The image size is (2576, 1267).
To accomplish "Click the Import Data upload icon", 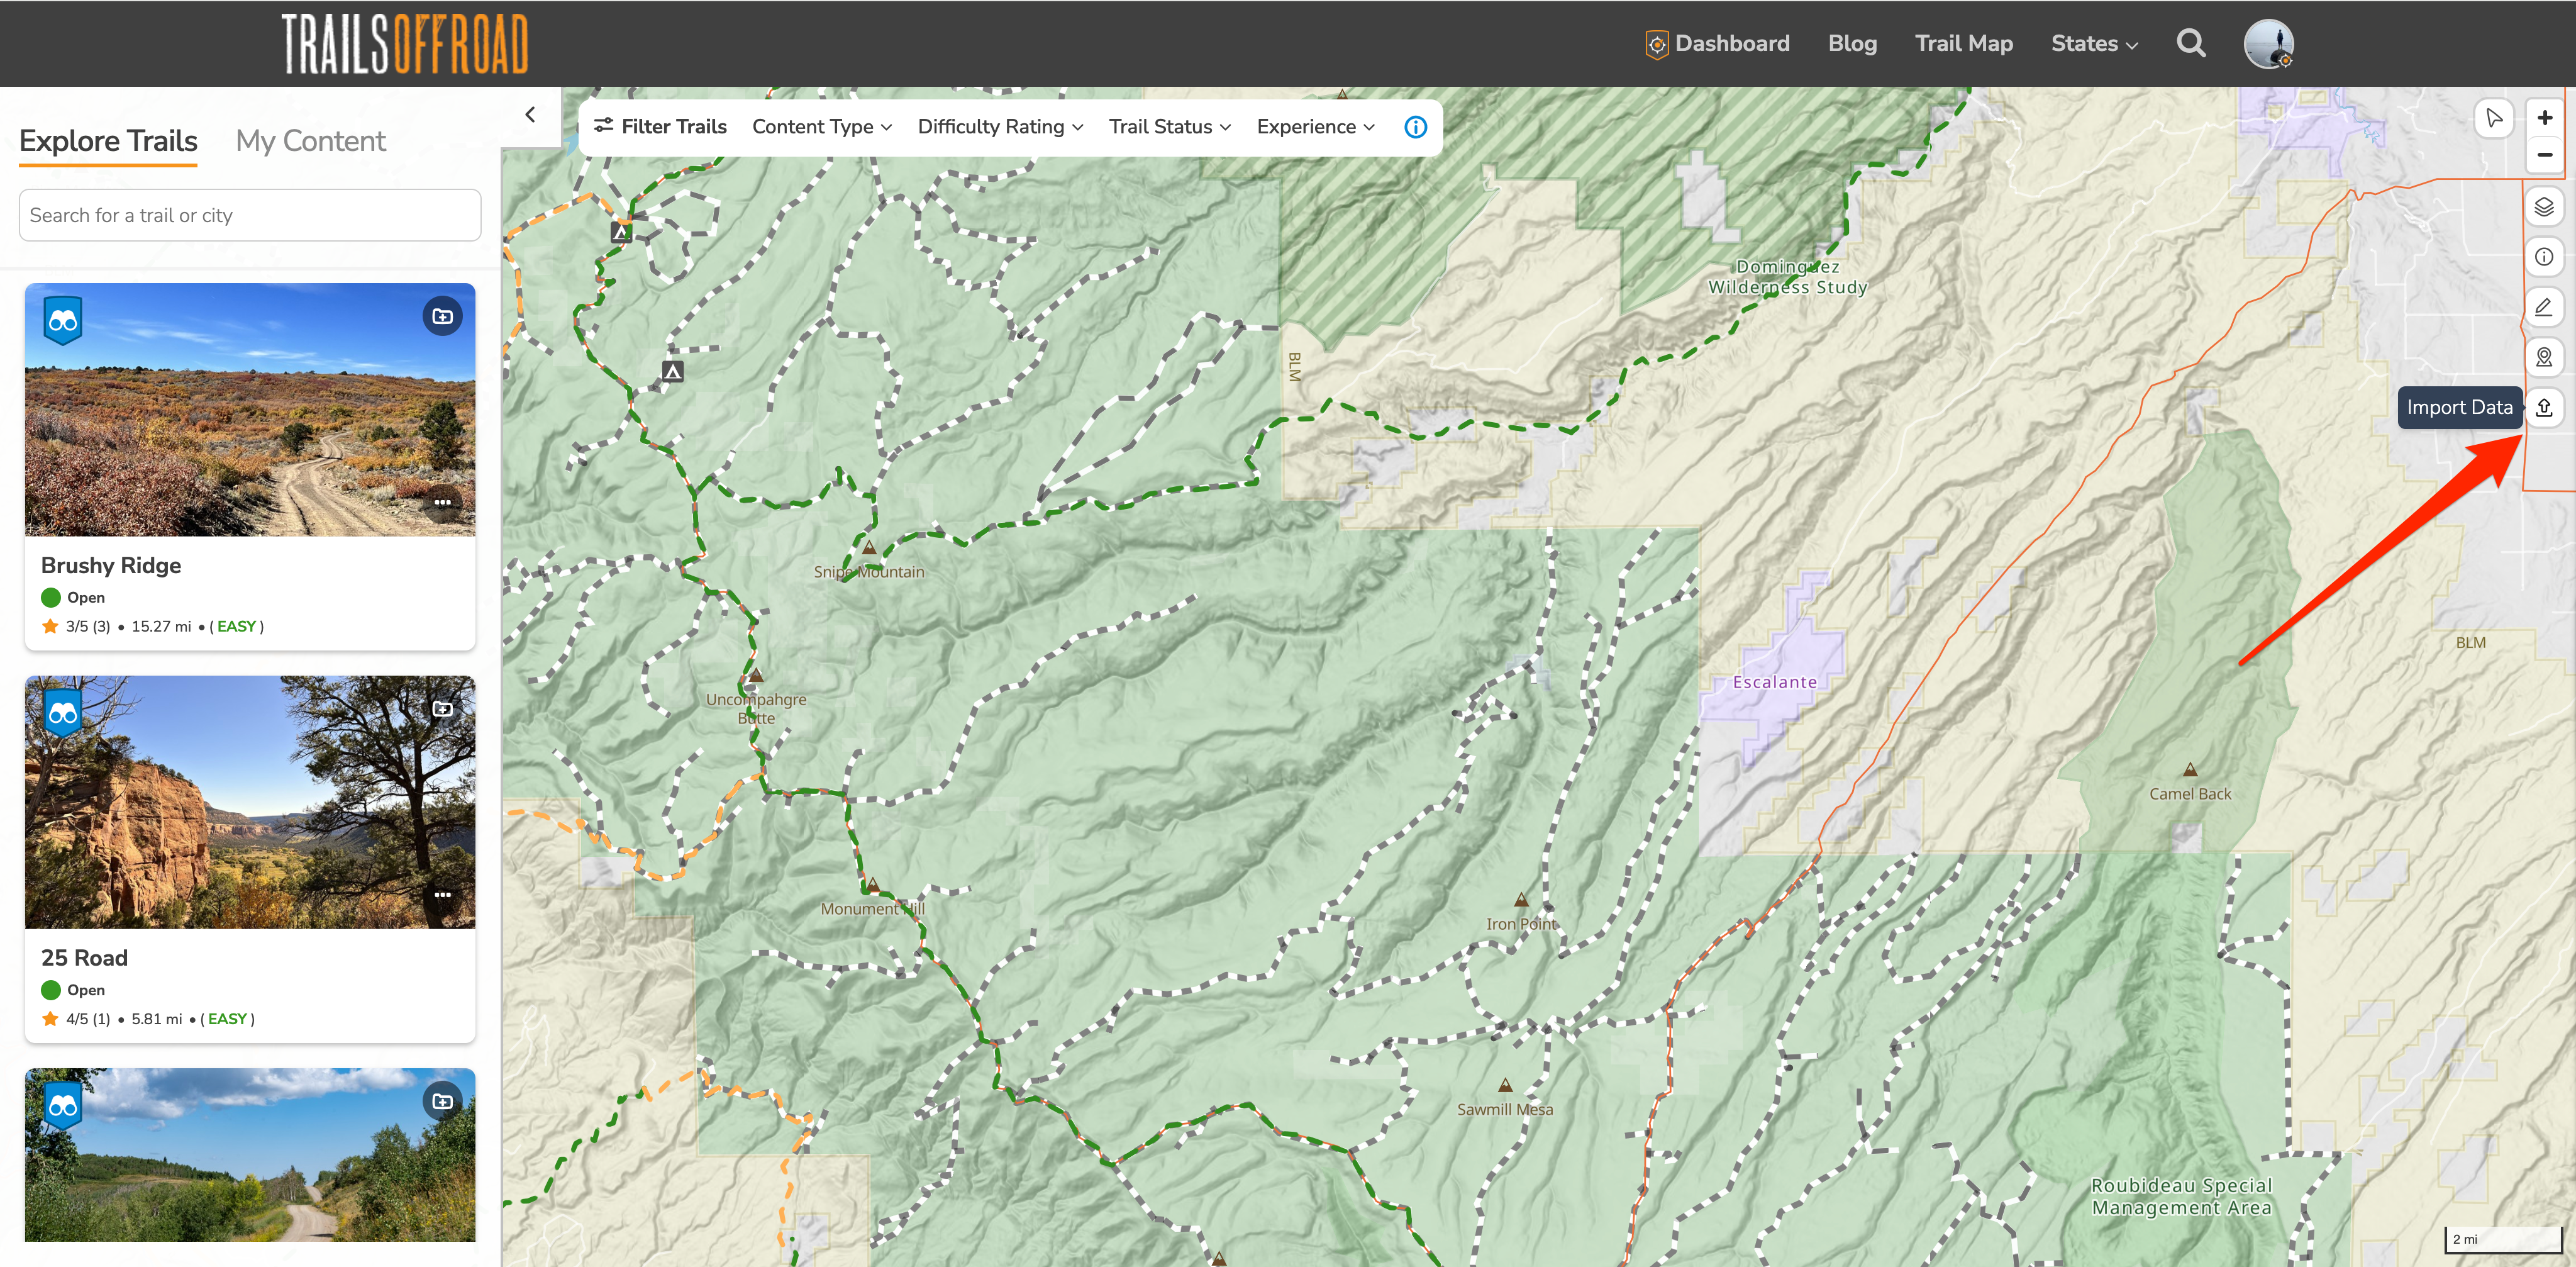I will click(x=2544, y=407).
